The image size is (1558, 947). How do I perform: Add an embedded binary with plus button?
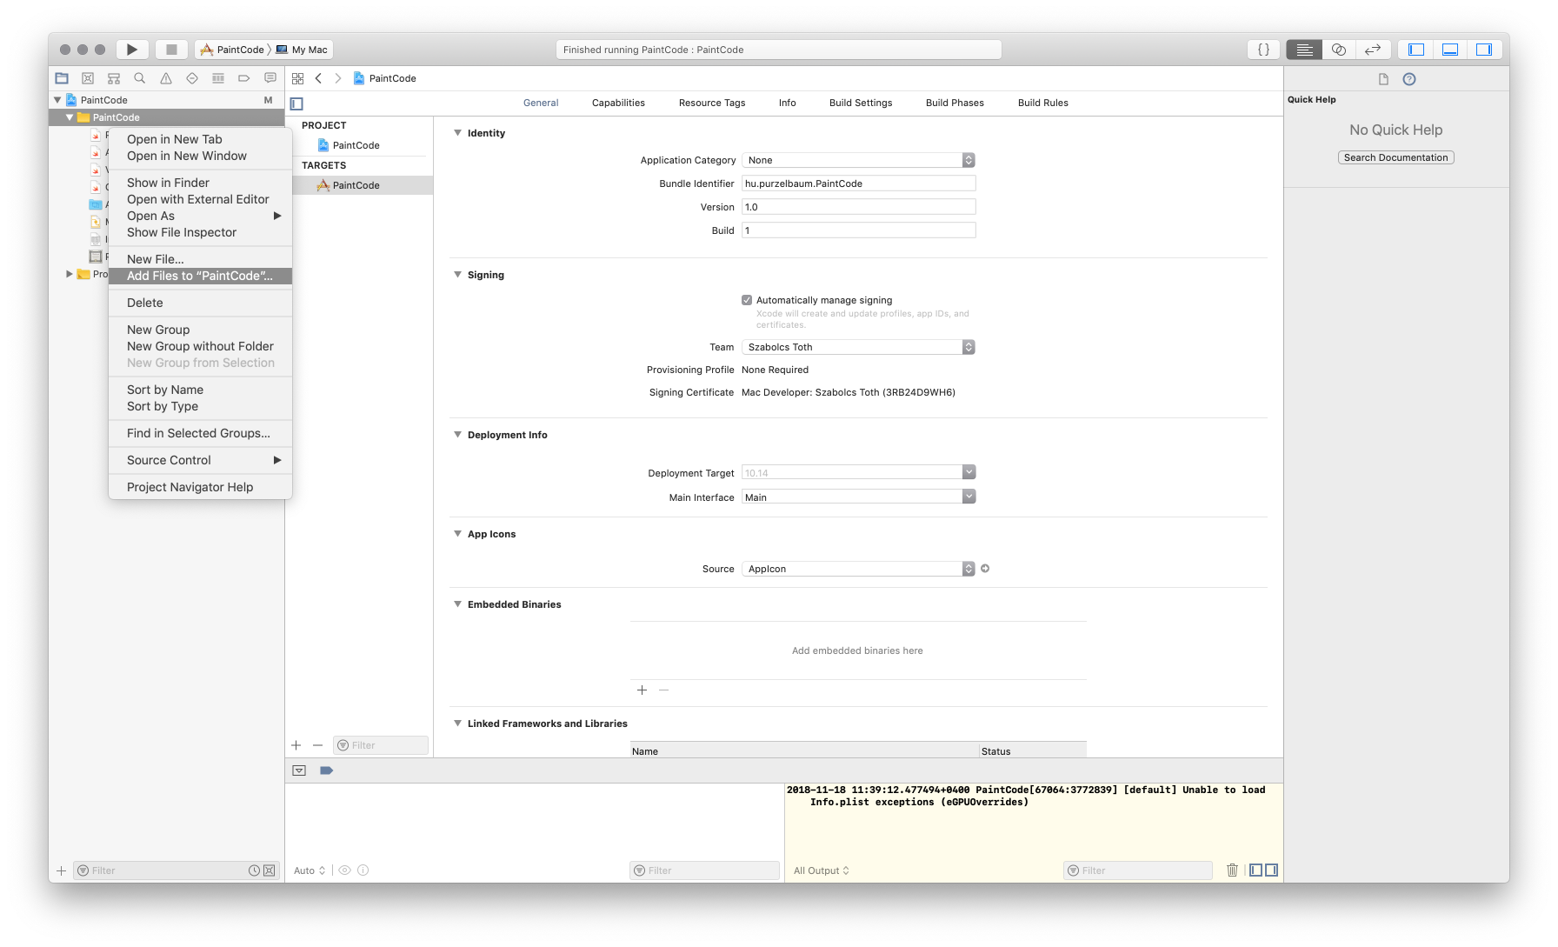click(642, 690)
